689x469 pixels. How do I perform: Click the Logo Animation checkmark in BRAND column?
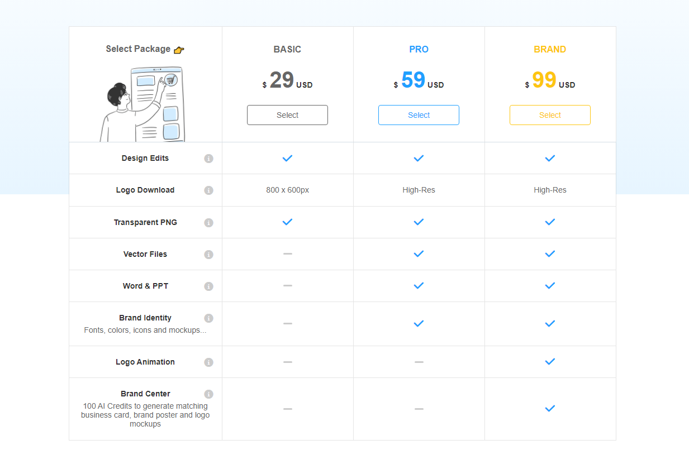(550, 362)
